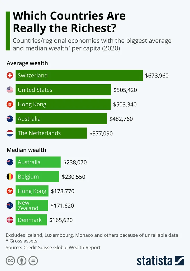The width and height of the screenshot is (190, 271).
Task: Click the Belgium flag icon
Action: (x=10, y=177)
